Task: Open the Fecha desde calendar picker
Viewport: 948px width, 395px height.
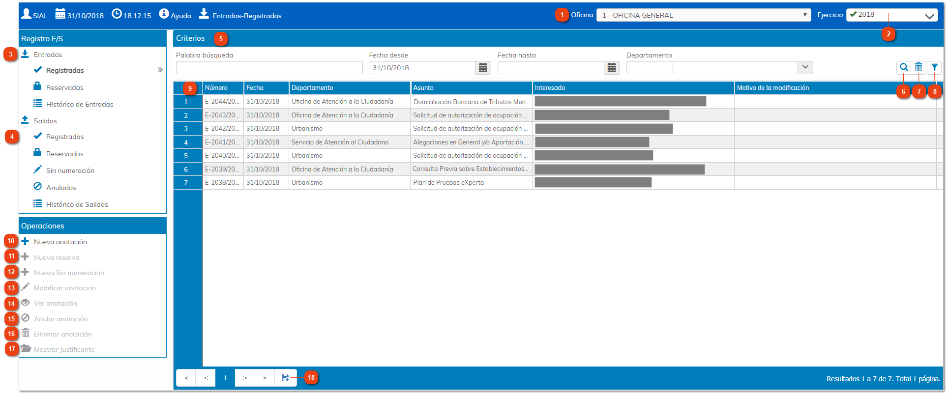Action: tap(483, 68)
